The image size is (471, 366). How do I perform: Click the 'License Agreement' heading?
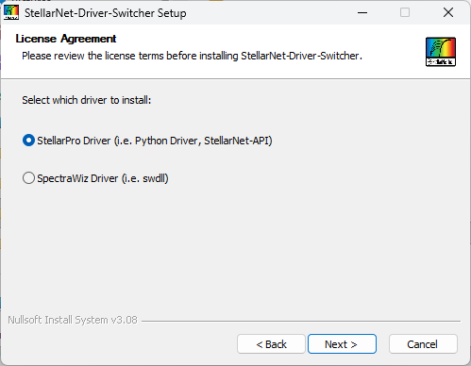[66, 39]
